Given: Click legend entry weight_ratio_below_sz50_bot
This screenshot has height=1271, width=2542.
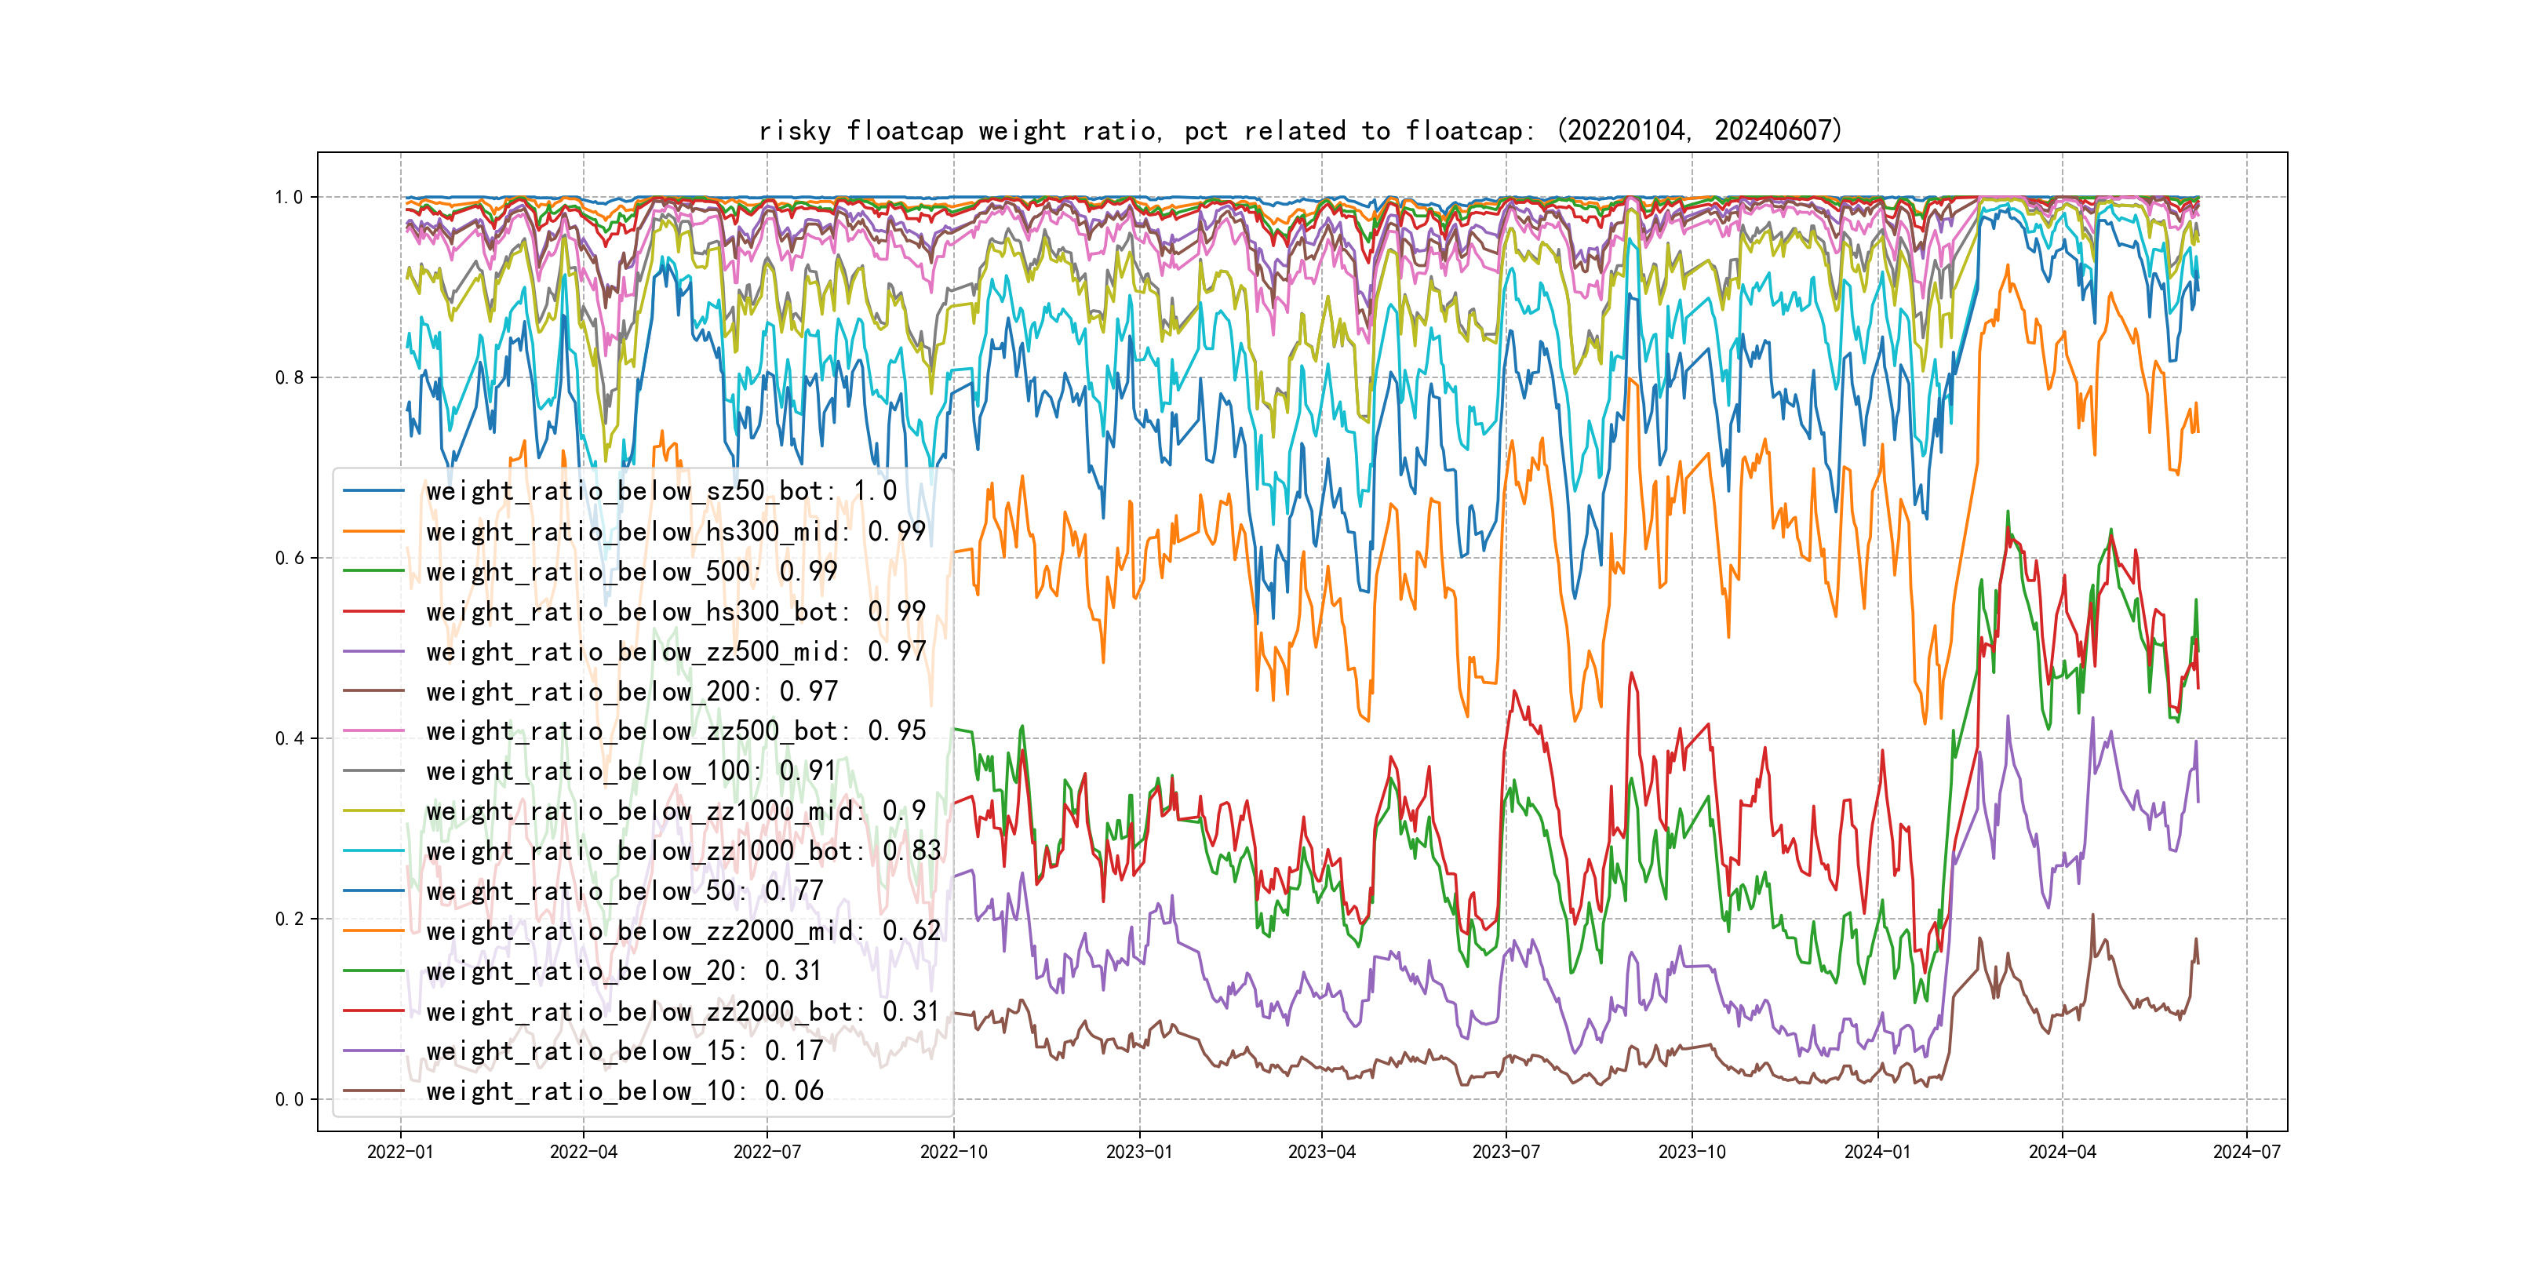Looking at the screenshot, I should click(x=660, y=491).
